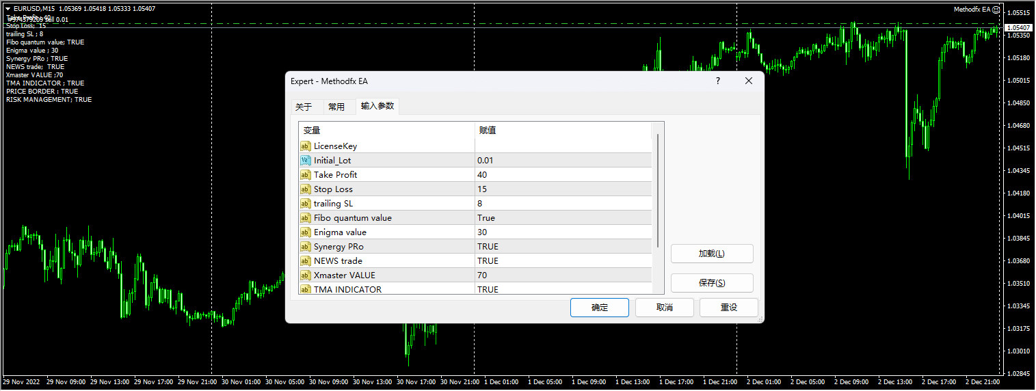Viewport: 1036px width, 391px height.
Task: Select the Initial_Lot variable name
Action: pos(332,161)
